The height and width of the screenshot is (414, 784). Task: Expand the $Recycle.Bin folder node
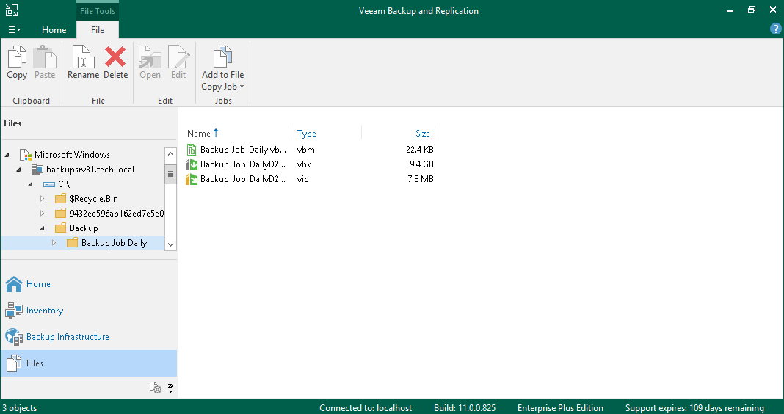click(42, 199)
